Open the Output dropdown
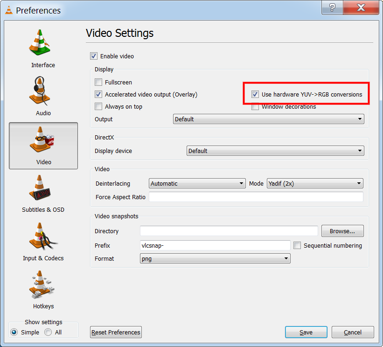383x347 pixels. pyautogui.click(x=268, y=119)
